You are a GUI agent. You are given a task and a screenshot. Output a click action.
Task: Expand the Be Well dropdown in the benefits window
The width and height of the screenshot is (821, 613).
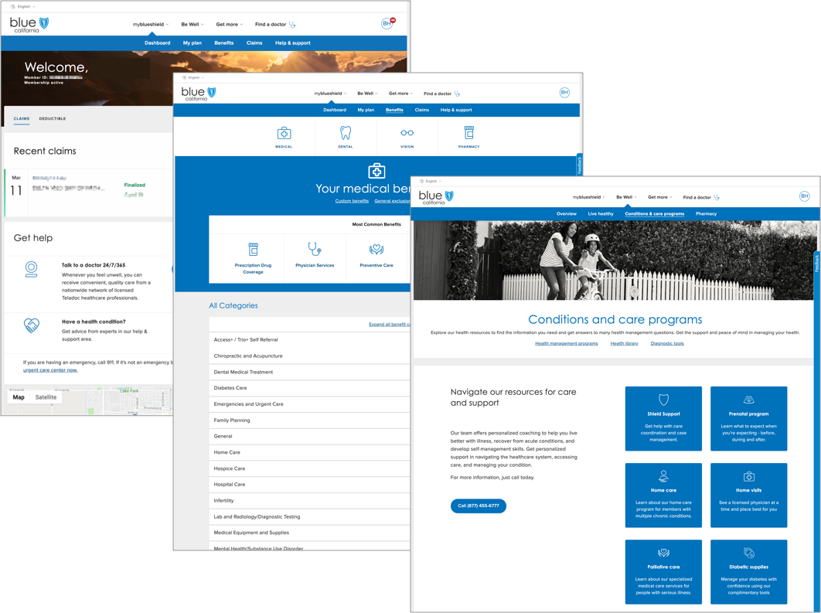367,94
